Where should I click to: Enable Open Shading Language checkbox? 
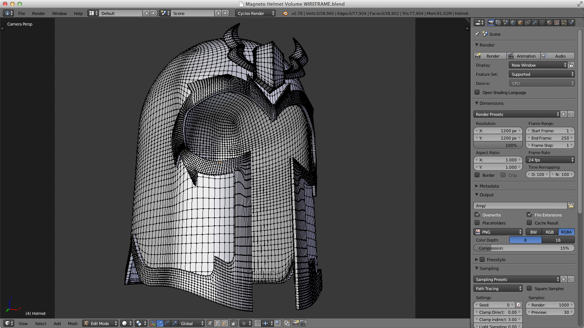coord(477,92)
